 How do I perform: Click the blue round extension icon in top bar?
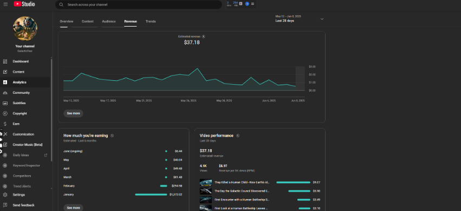247,4
